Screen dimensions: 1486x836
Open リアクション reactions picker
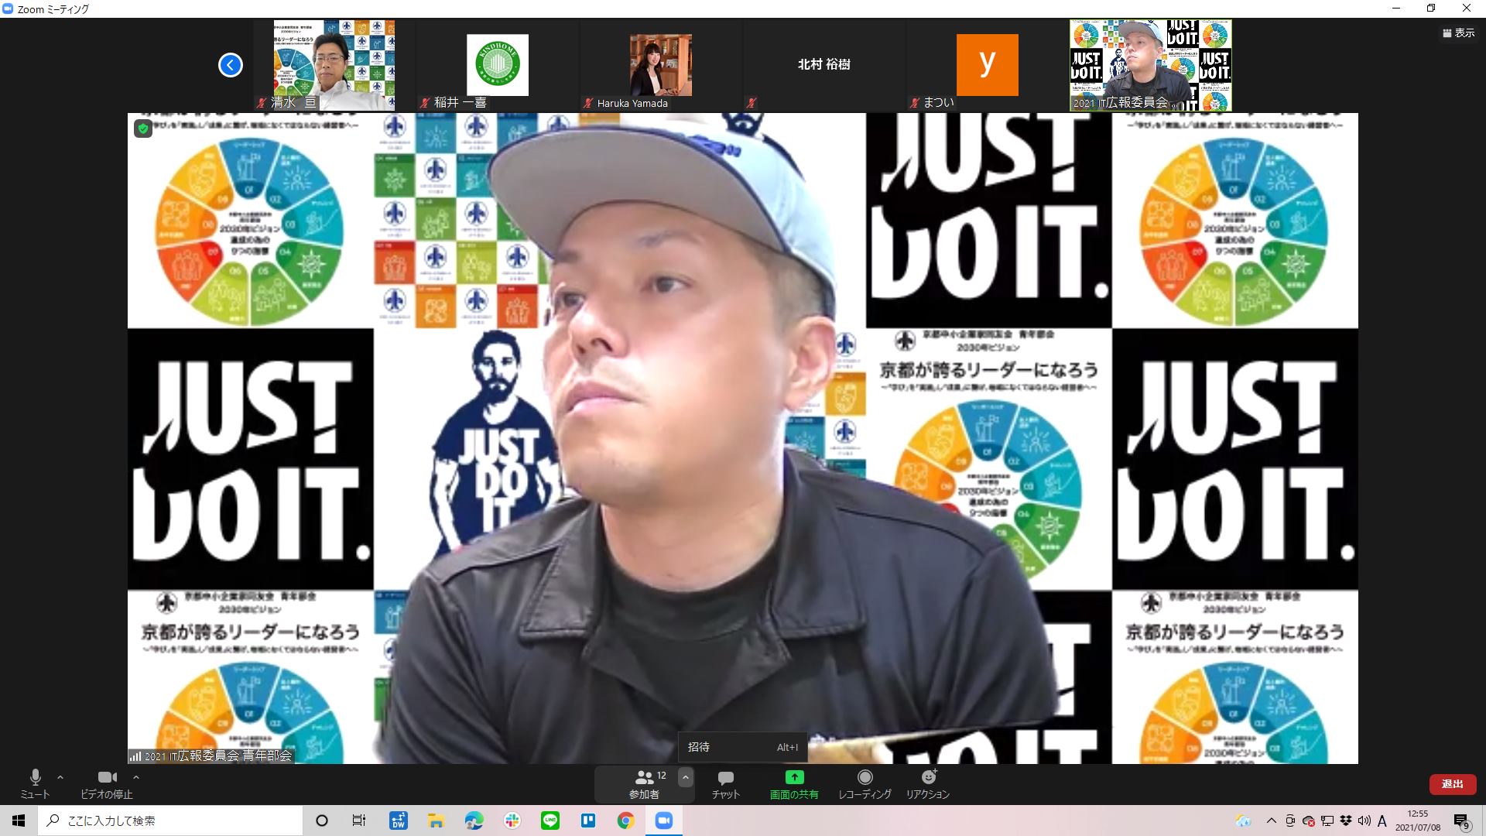[x=928, y=783]
